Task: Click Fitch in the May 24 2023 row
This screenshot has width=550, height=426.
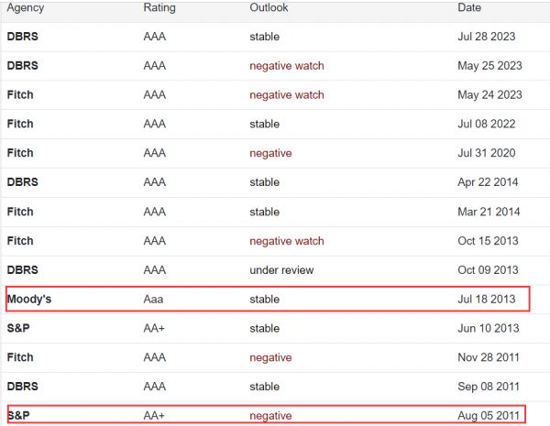Action: coord(20,94)
